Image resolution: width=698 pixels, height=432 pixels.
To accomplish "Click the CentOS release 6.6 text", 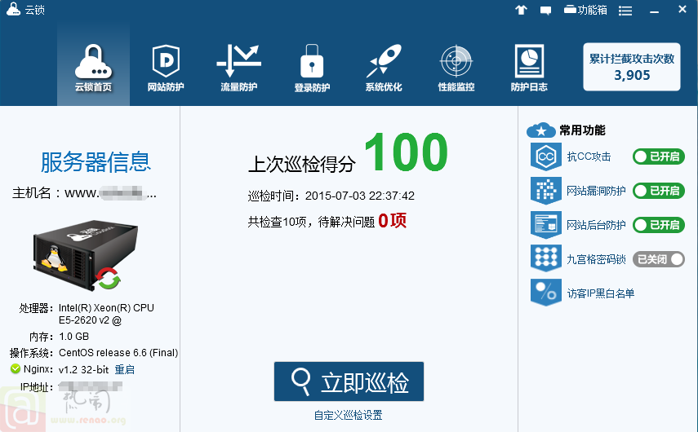I will pos(118,352).
